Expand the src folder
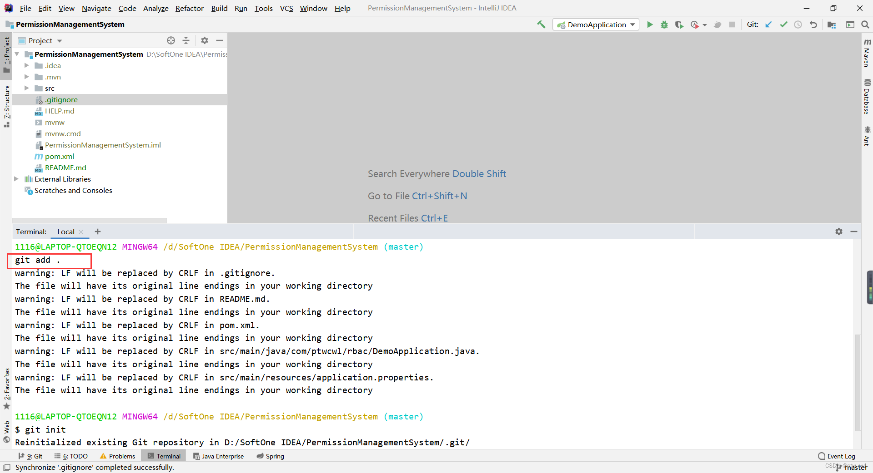 click(x=27, y=88)
